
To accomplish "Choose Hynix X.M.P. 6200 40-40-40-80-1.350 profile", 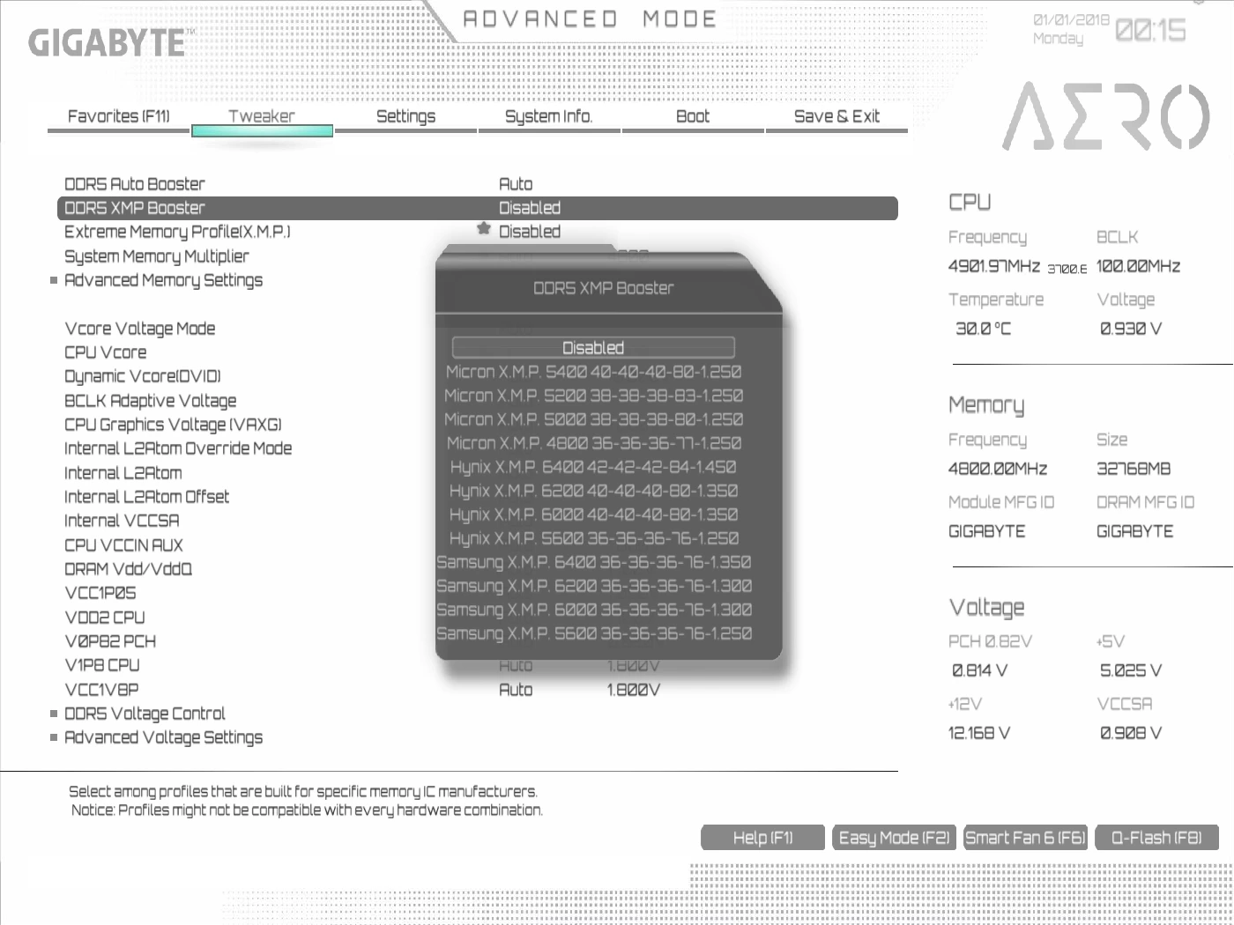I will 593,491.
